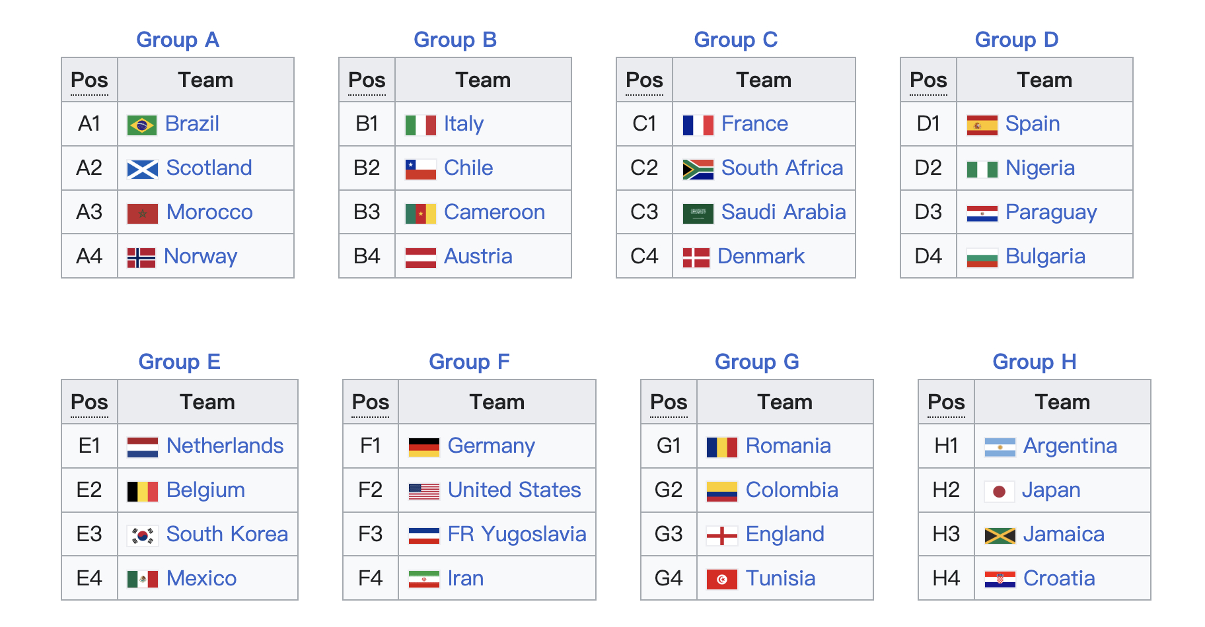Screen dimensions: 1205x627
Task: Click the Saudi Arabia flag icon
Action: 698,213
